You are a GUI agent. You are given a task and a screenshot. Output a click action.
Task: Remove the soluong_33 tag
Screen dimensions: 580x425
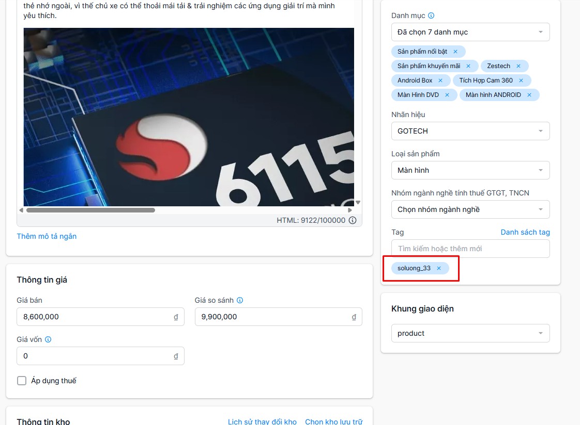439,268
